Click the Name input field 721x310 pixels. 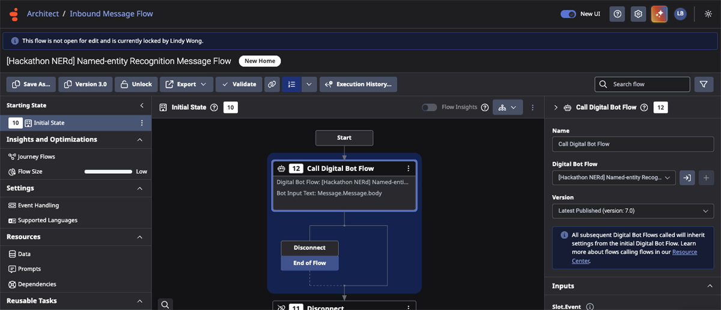pyautogui.click(x=633, y=144)
